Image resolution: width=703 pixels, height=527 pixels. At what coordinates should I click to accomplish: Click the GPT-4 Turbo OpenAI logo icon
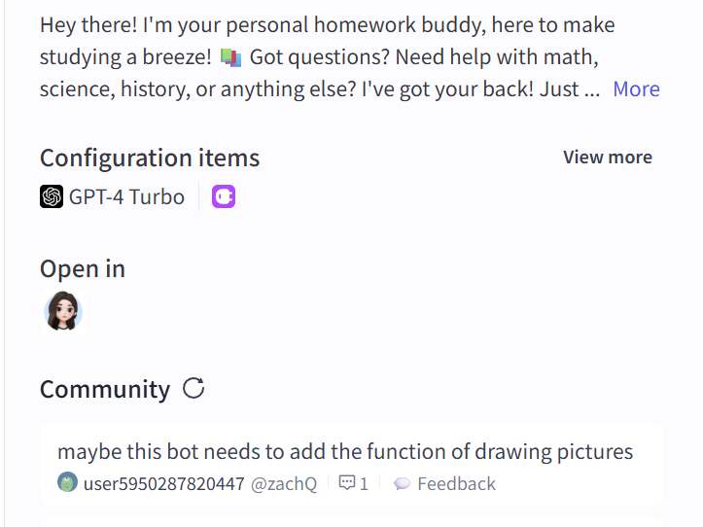point(52,196)
